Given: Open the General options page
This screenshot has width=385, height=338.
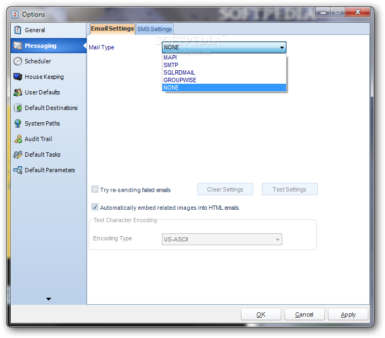Looking at the screenshot, I should tap(48, 30).
